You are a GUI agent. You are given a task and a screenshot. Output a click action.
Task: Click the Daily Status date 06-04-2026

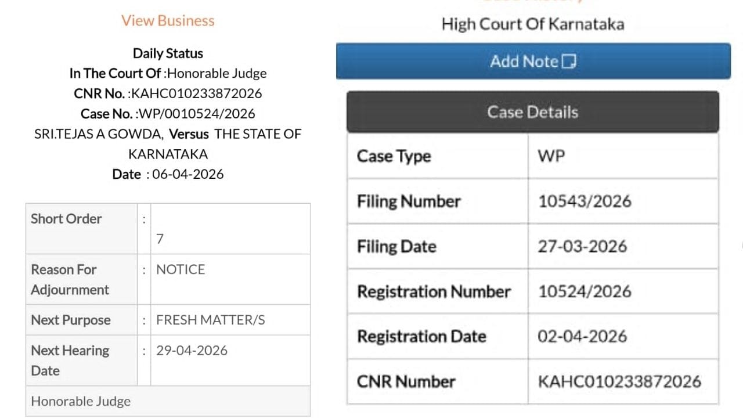(x=187, y=174)
